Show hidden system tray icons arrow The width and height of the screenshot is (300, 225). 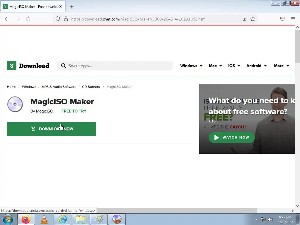click(x=256, y=219)
